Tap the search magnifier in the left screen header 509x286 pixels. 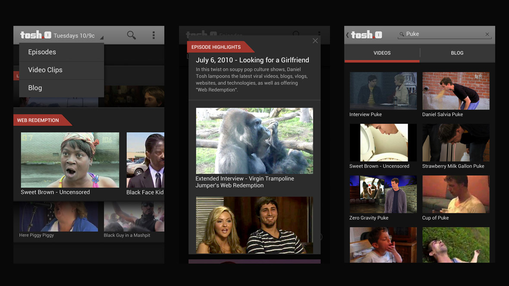click(x=132, y=35)
